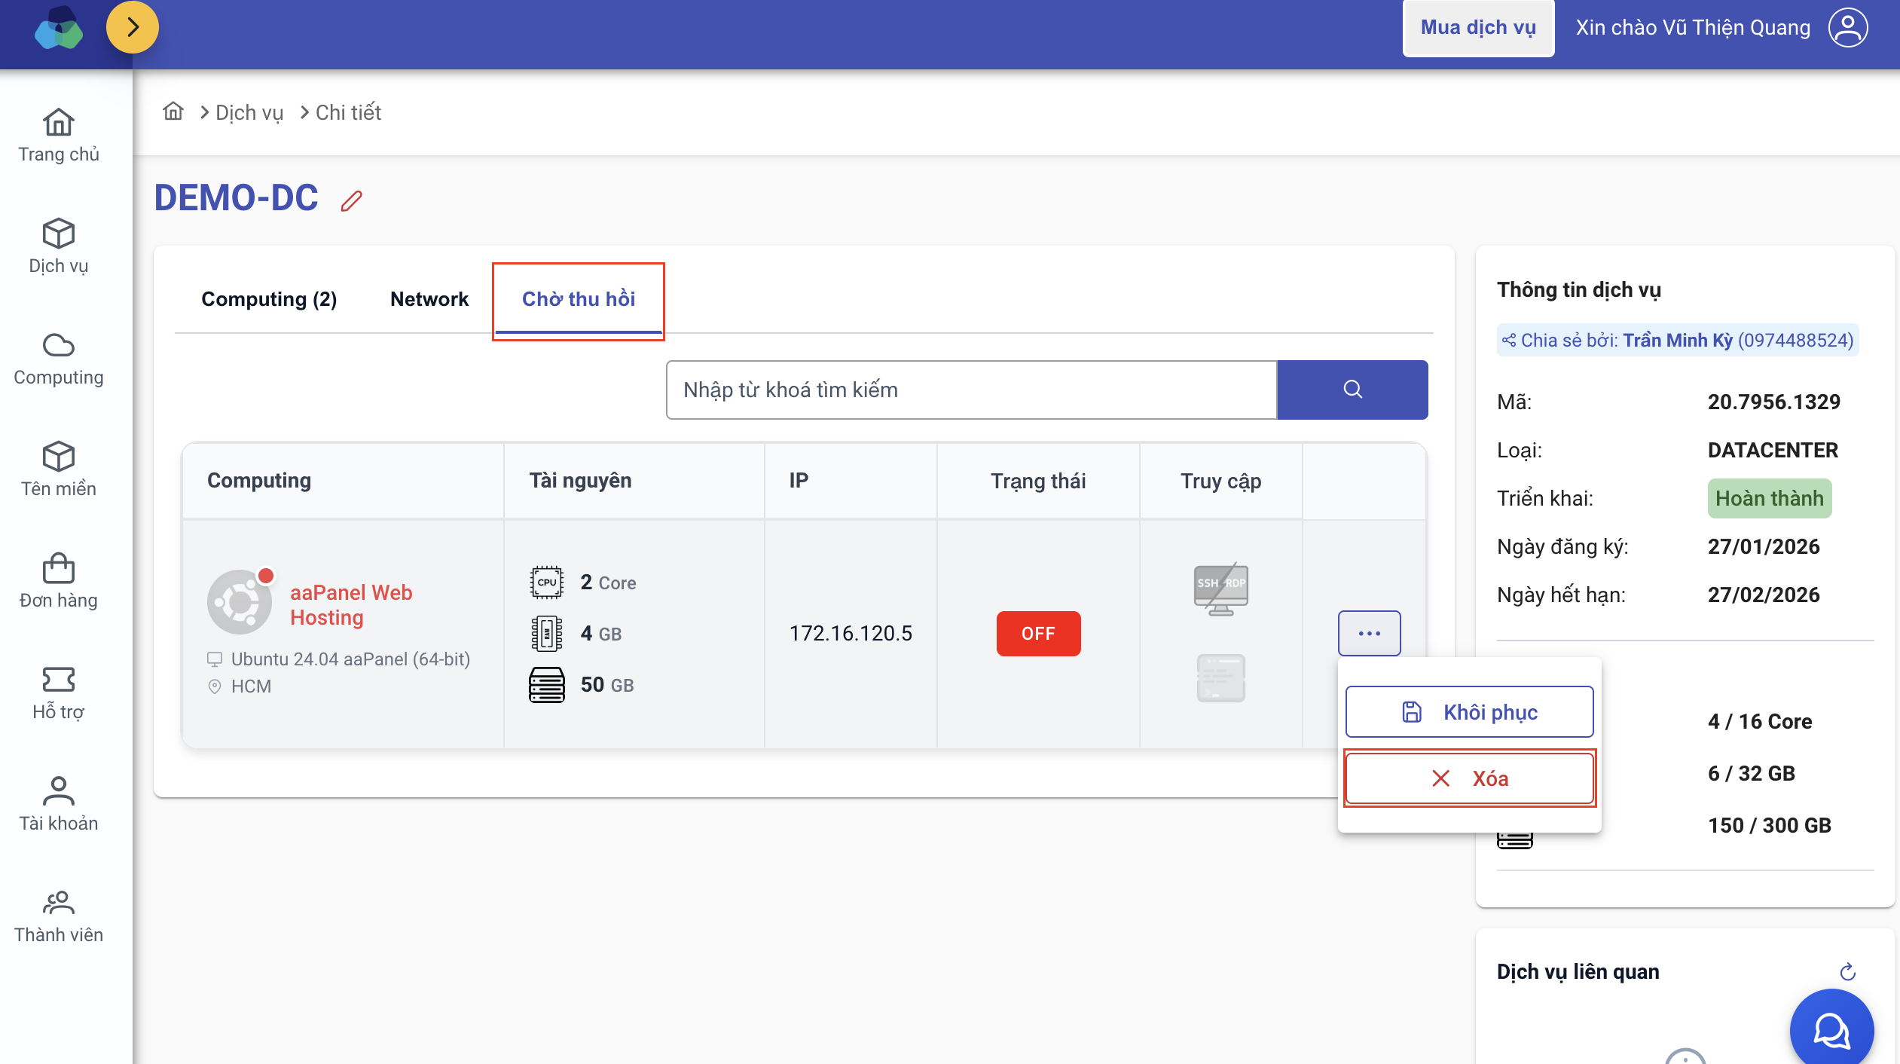
Task: Open the three-dots actions menu
Action: point(1369,634)
